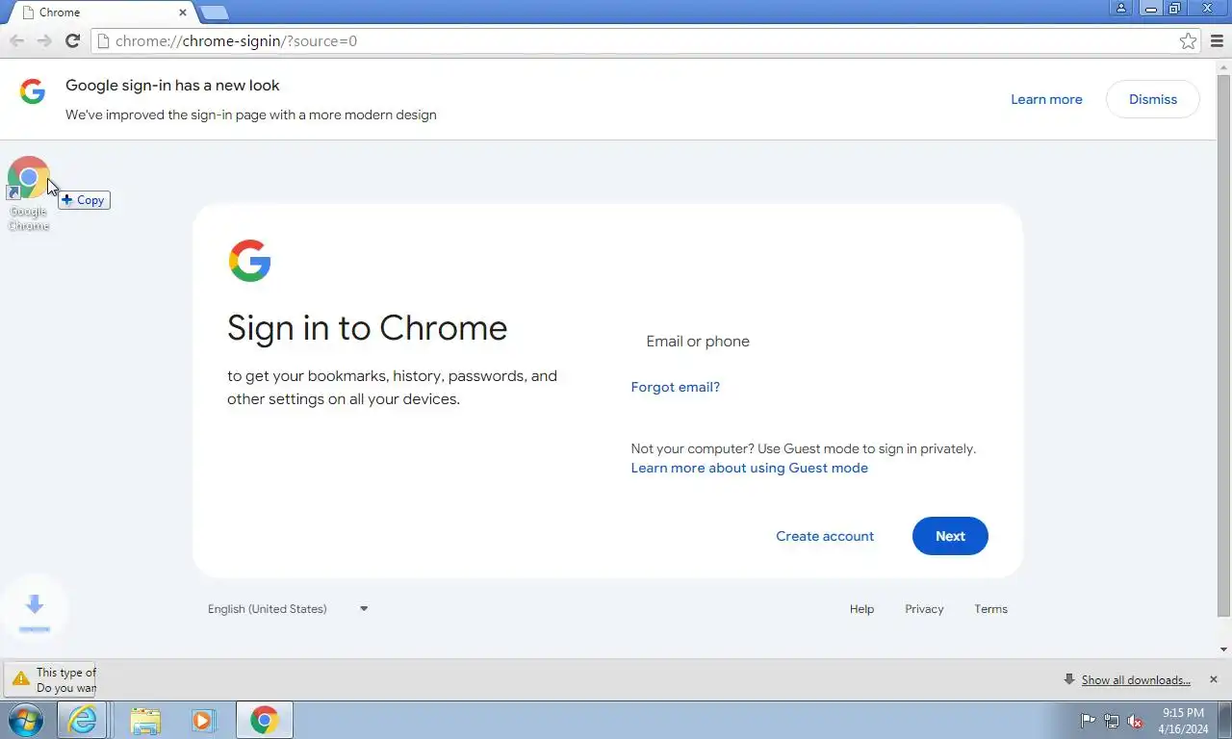This screenshot has width=1232, height=739.
Task: Open the Privacy link
Action: pos(924,609)
